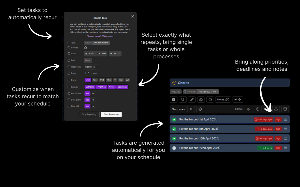Click the info icon beside Every
300x187 pixels.
click(69, 73)
